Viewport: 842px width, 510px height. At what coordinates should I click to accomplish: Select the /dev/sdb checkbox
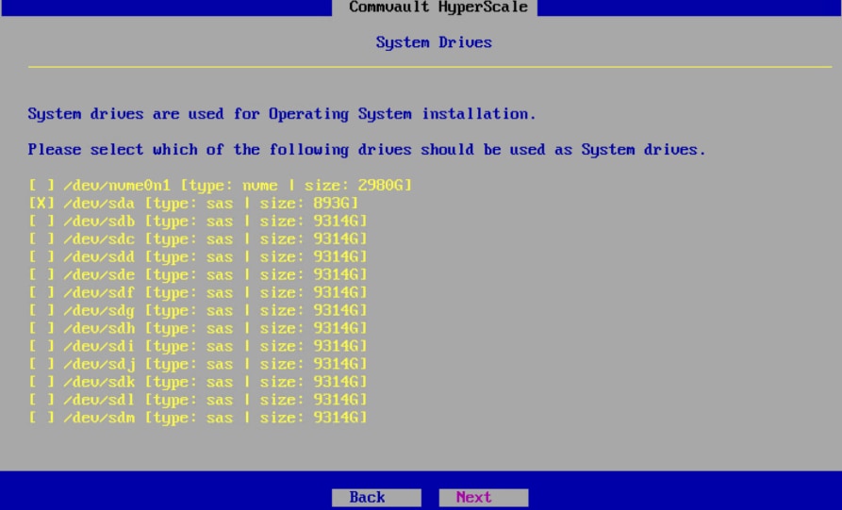[41, 221]
